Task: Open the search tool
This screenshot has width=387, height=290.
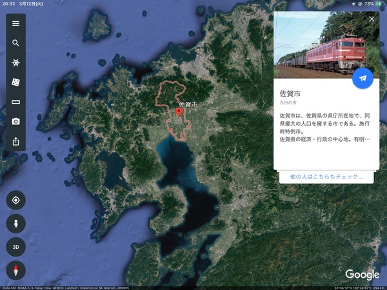Action: click(x=15, y=43)
